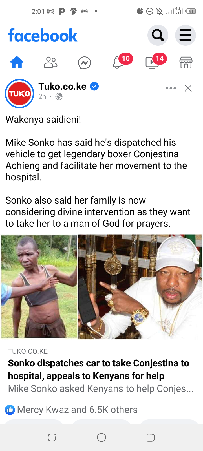Open Facebook search with magnifier icon
This screenshot has width=203, height=451.
click(158, 35)
